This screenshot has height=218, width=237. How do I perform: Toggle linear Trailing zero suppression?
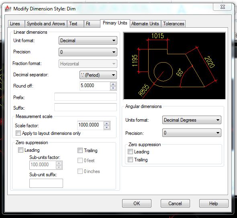[x=80, y=150]
